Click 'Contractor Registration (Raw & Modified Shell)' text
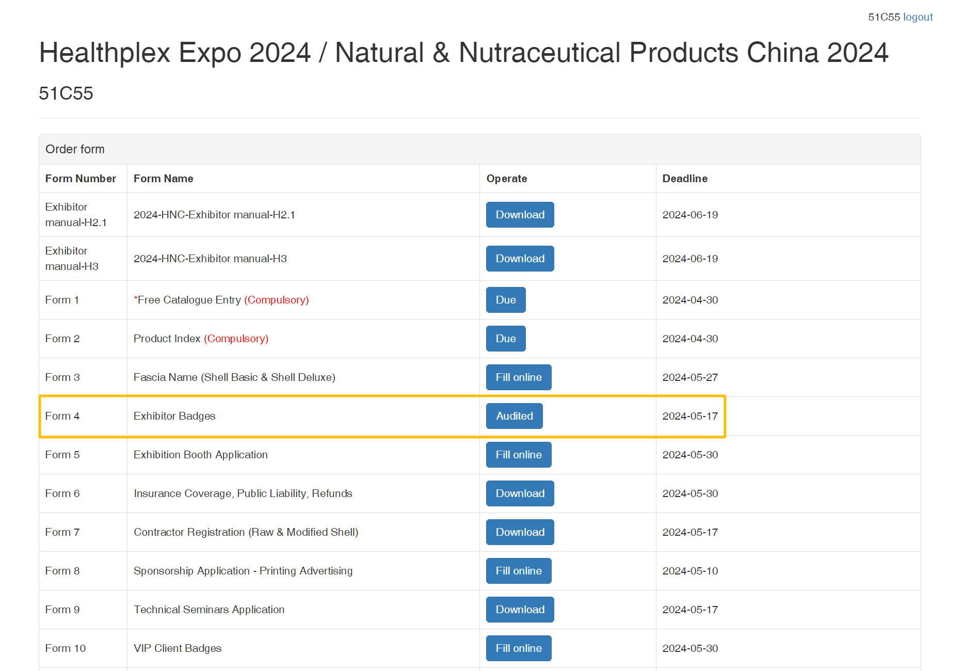Viewport: 964px width, 671px height. coord(246,532)
